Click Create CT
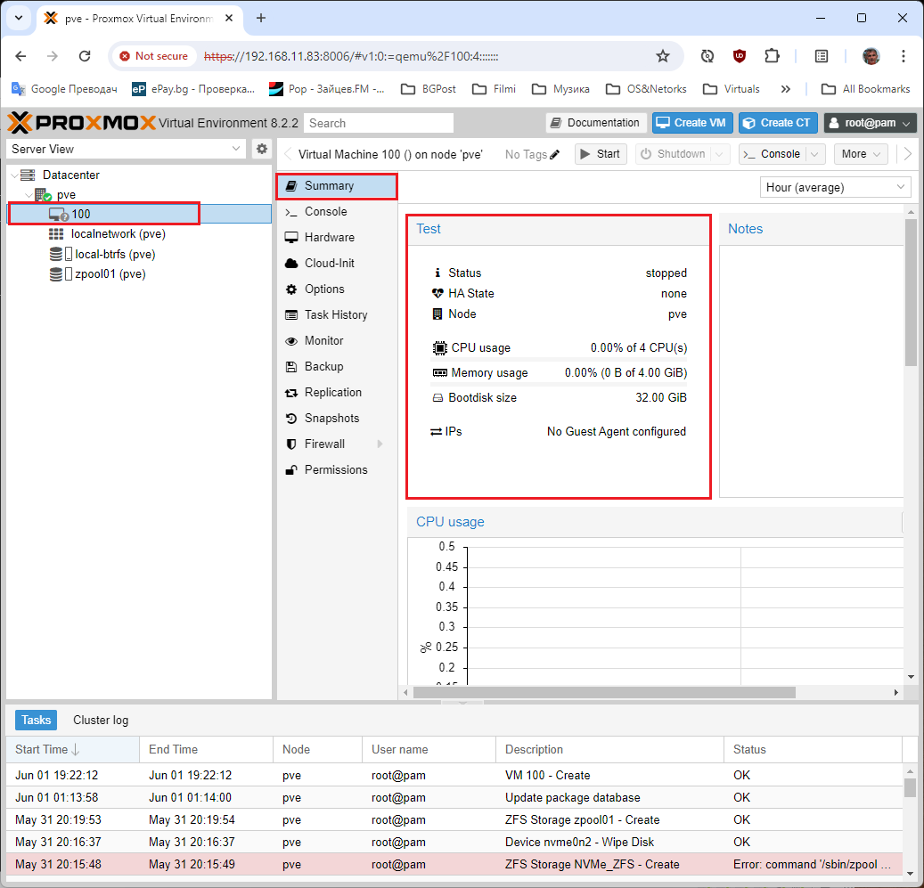Viewport: 924px width, 888px height. (x=778, y=123)
